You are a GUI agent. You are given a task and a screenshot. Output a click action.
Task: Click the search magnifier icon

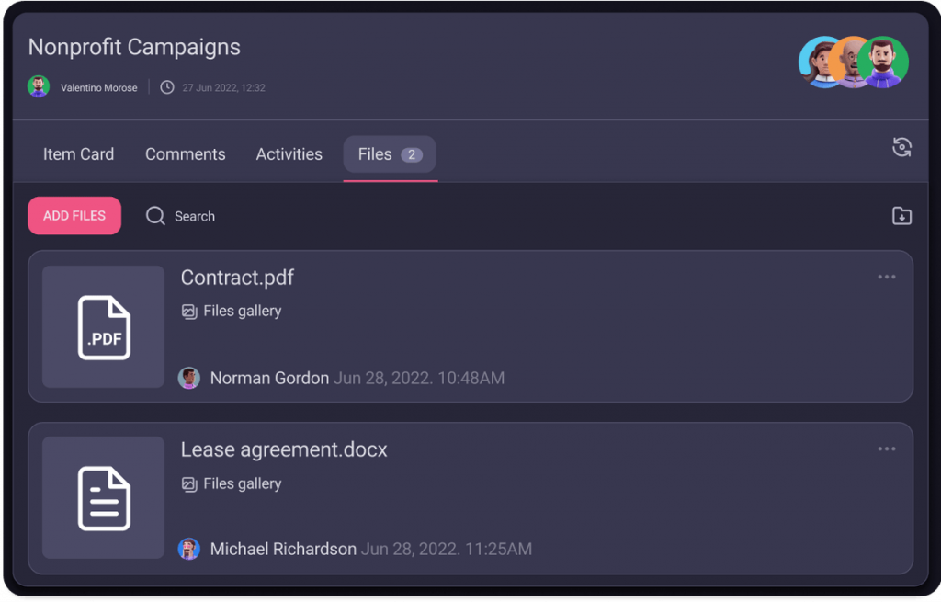(x=155, y=215)
